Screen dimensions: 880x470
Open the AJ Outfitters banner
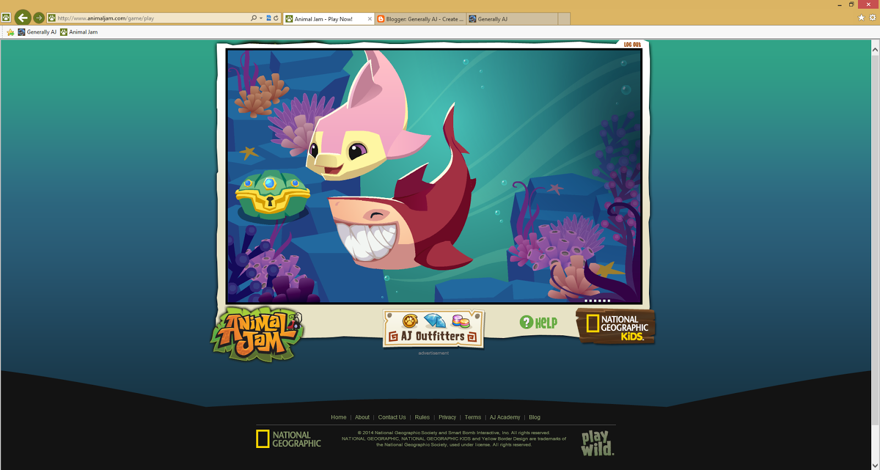pyautogui.click(x=433, y=329)
